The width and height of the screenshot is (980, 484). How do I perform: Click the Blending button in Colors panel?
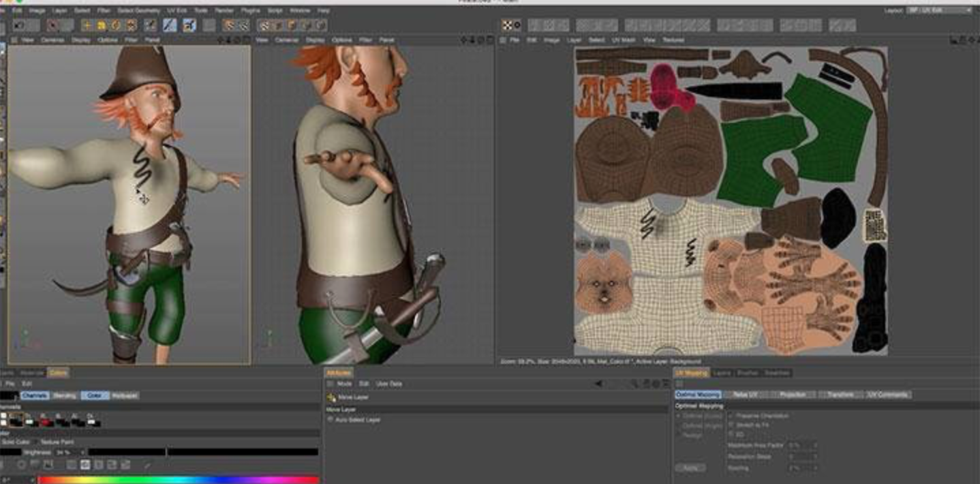click(x=65, y=395)
